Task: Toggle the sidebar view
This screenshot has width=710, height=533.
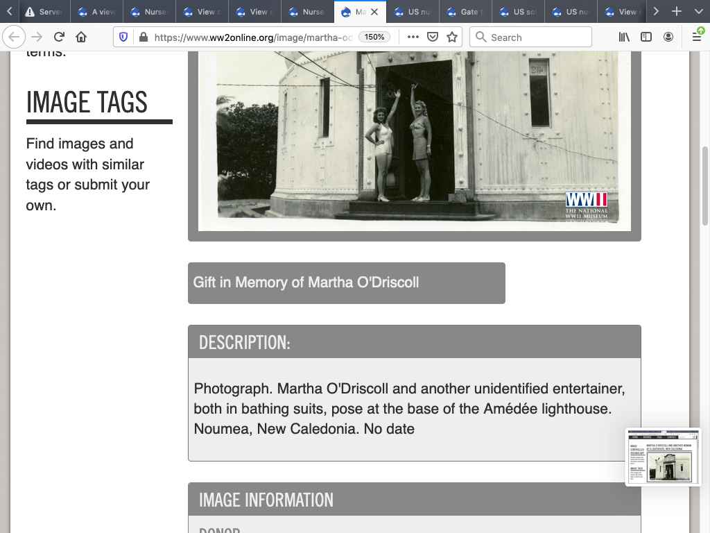Action: [x=646, y=37]
